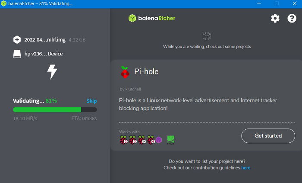302x183 pixels.
Task: Click the Pi-hole project title
Action: pyautogui.click(x=146, y=72)
